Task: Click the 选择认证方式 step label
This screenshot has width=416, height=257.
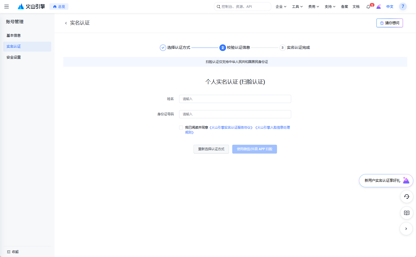Action: 179,48
